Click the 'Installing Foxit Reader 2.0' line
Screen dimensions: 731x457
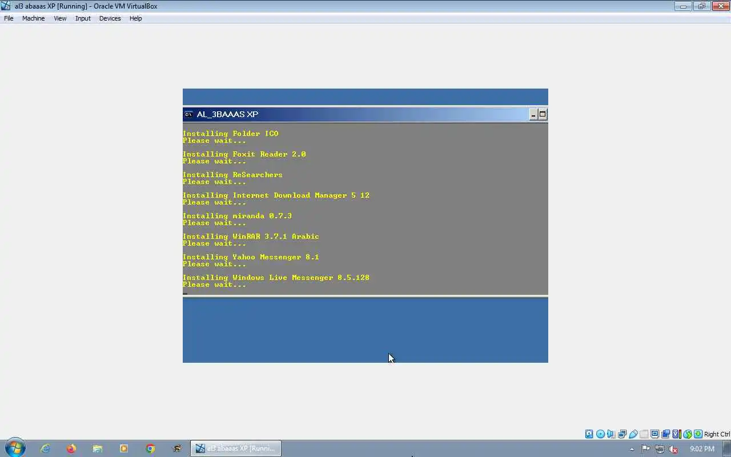[x=244, y=154]
